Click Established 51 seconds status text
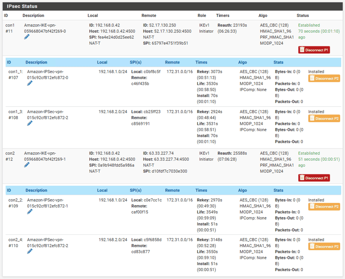This screenshot has height=279, width=345. point(319,159)
